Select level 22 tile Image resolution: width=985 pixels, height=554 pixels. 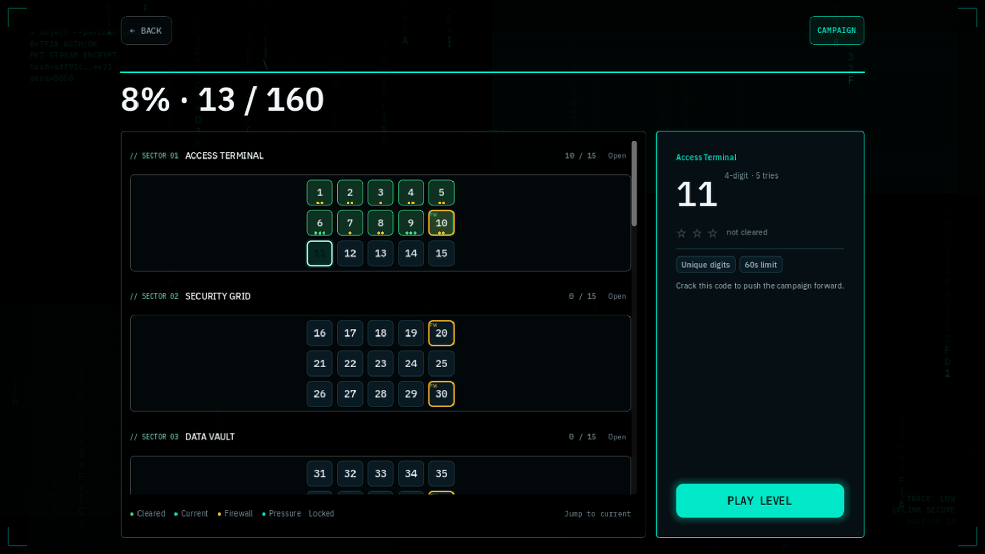point(350,364)
